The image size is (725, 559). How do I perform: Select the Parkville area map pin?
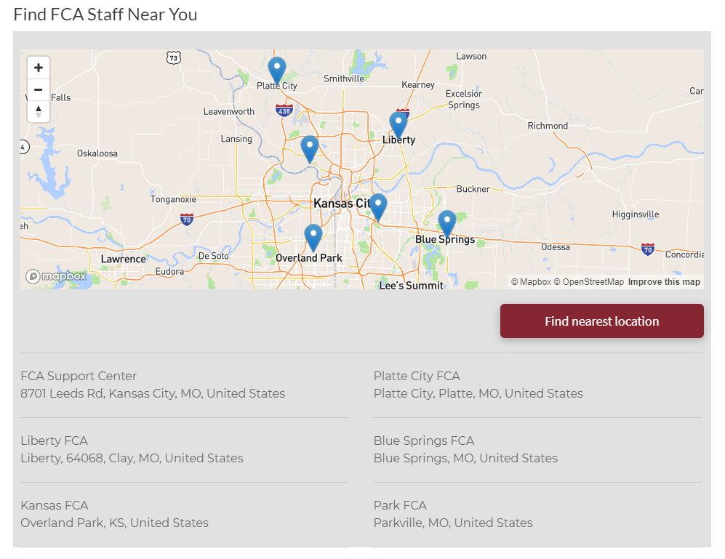pos(309,145)
